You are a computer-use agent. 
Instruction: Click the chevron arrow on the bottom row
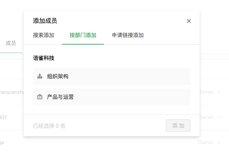219,142
